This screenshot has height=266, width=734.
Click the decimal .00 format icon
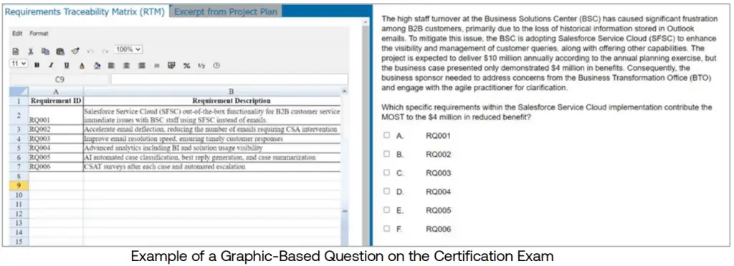pos(156,66)
